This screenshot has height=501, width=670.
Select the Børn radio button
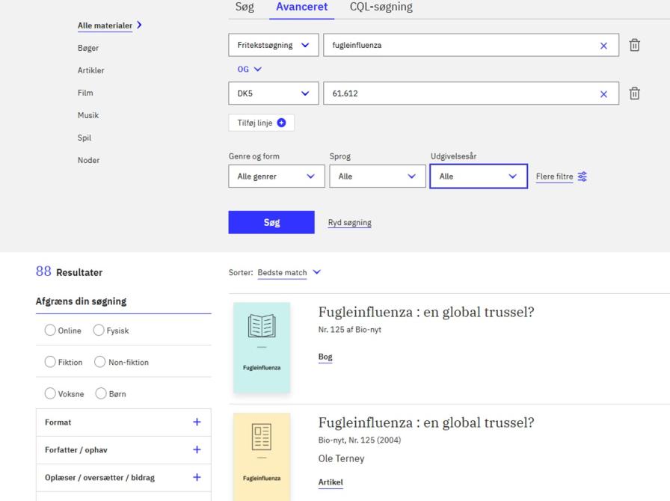pos(99,394)
